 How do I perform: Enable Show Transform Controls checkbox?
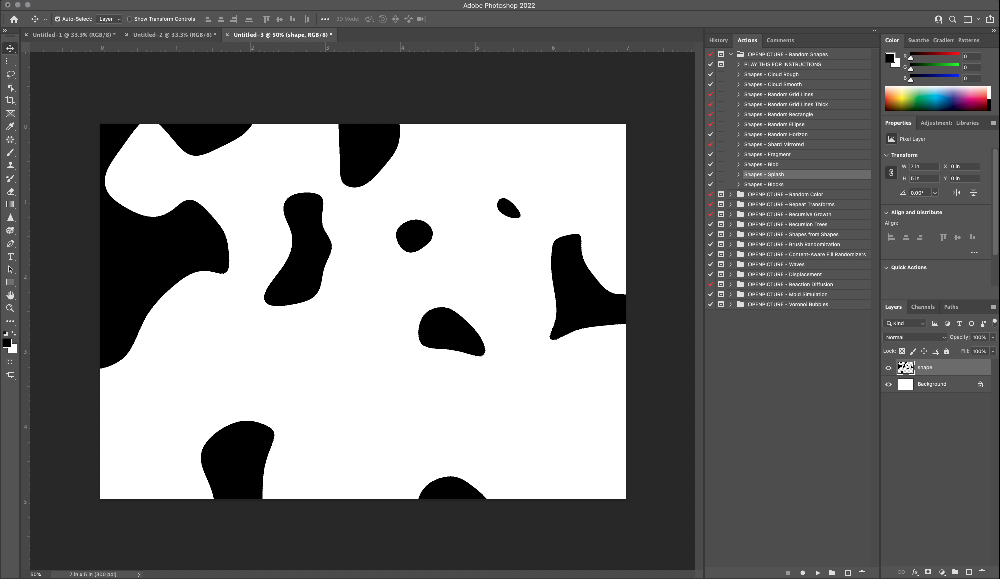pyautogui.click(x=130, y=19)
